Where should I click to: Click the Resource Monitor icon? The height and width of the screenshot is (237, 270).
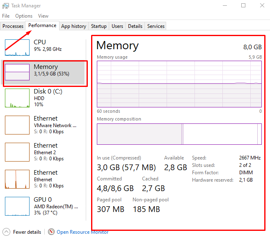(51, 232)
